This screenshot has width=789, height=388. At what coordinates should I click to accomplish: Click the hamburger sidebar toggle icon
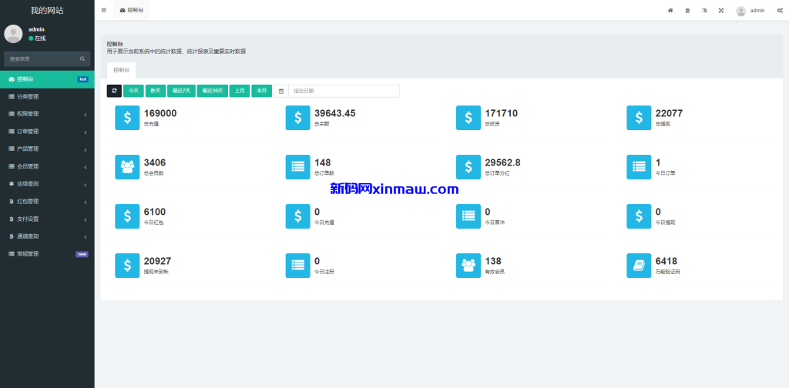[x=104, y=10]
